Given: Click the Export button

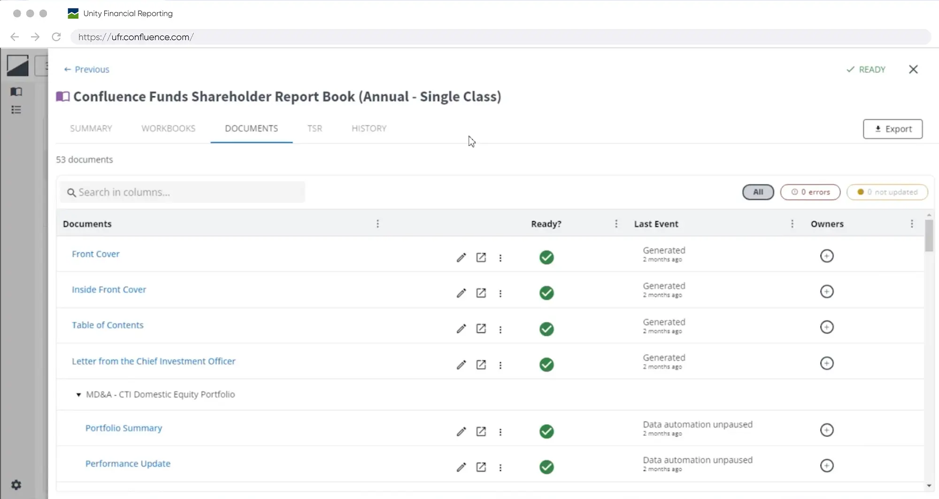Looking at the screenshot, I should click(x=893, y=129).
